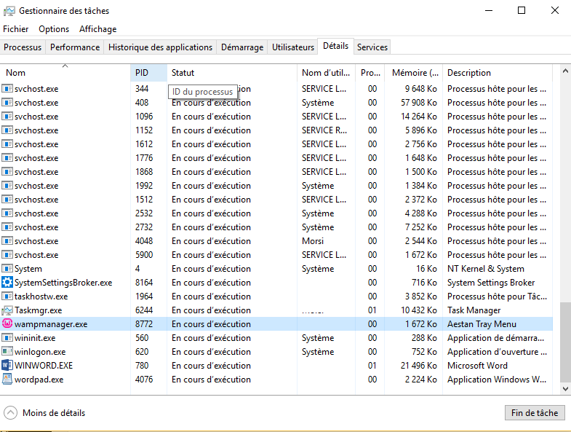This screenshot has width=571, height=432.
Task: Click the Microsoft Word description cell
Action: pyautogui.click(x=477, y=365)
